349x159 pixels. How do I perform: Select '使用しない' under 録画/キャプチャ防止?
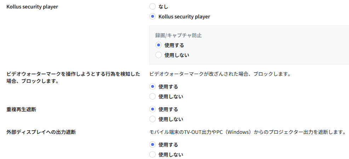[159, 55]
